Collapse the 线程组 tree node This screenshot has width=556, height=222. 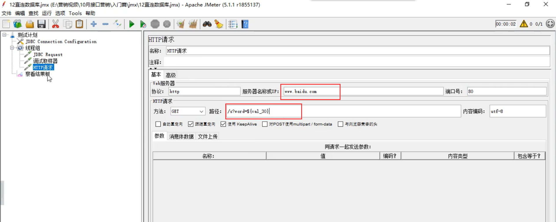[x=12, y=48]
